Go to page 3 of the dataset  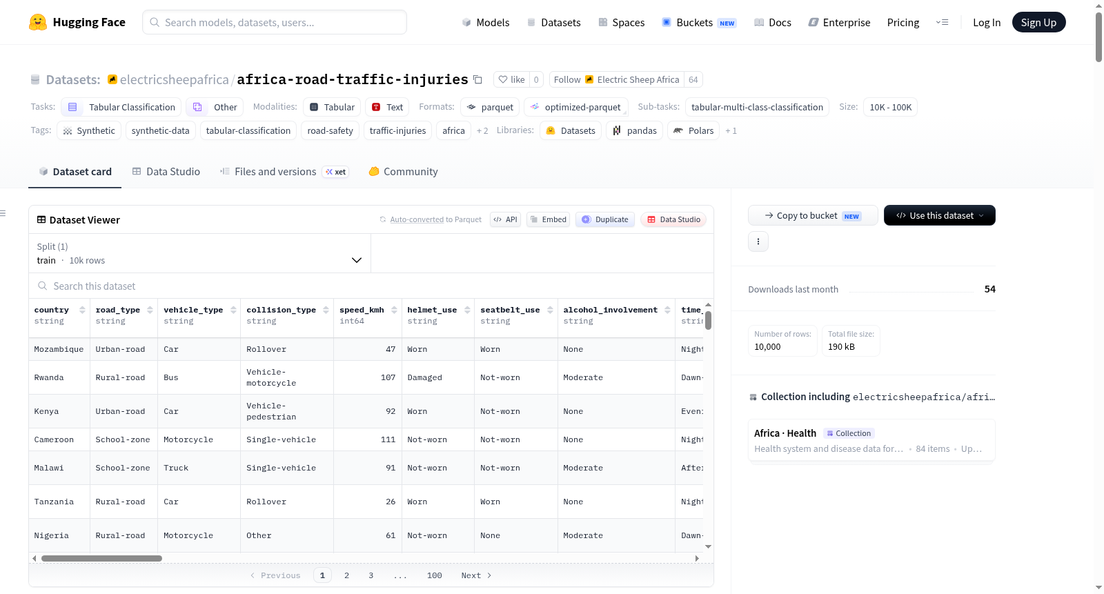[x=371, y=575]
